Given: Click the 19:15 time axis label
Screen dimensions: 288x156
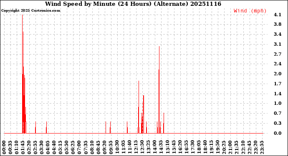Looking at the screenshot, I should 211,148.
